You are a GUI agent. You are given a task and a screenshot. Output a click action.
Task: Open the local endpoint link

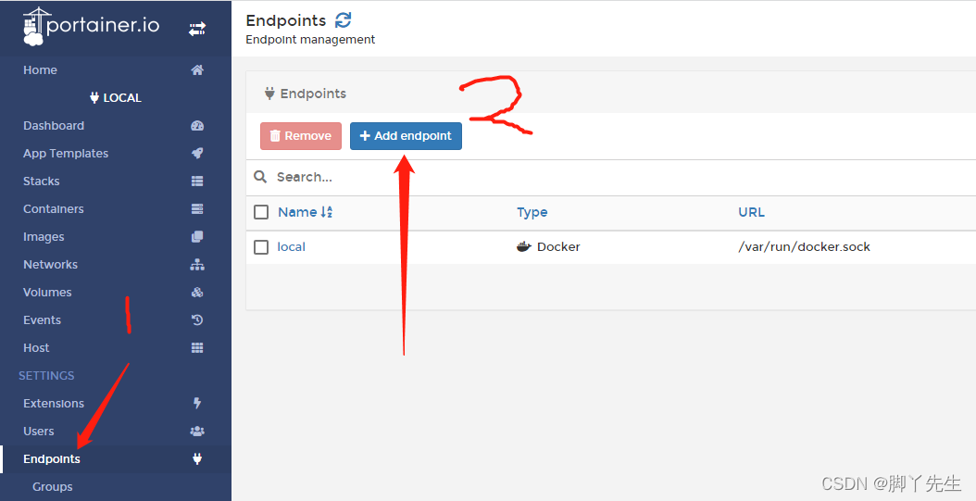pos(291,247)
